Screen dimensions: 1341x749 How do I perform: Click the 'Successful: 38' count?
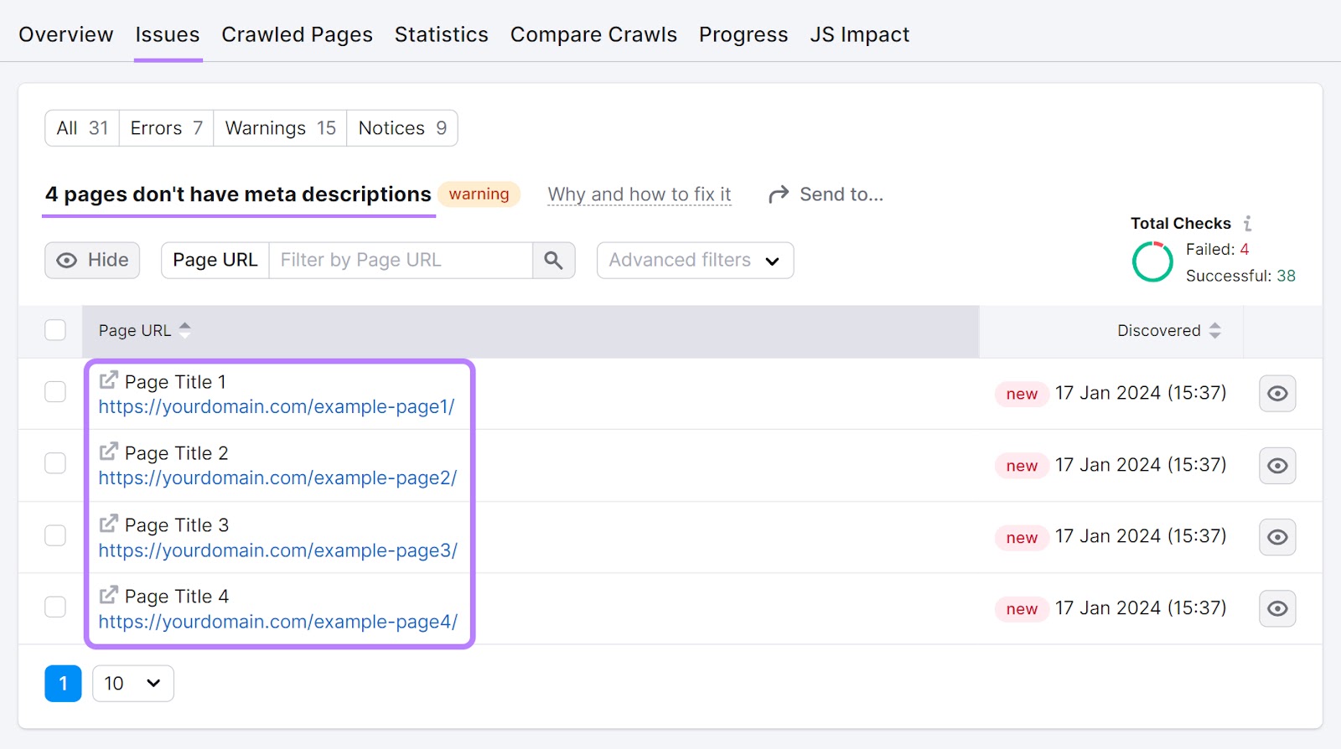point(1240,276)
